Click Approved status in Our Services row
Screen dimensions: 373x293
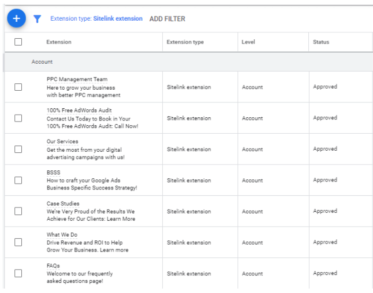tap(325, 149)
